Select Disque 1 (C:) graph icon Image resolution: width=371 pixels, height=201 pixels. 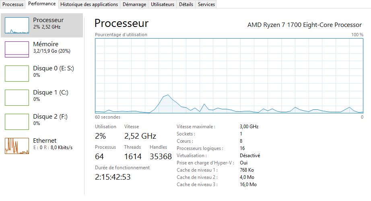point(17,98)
